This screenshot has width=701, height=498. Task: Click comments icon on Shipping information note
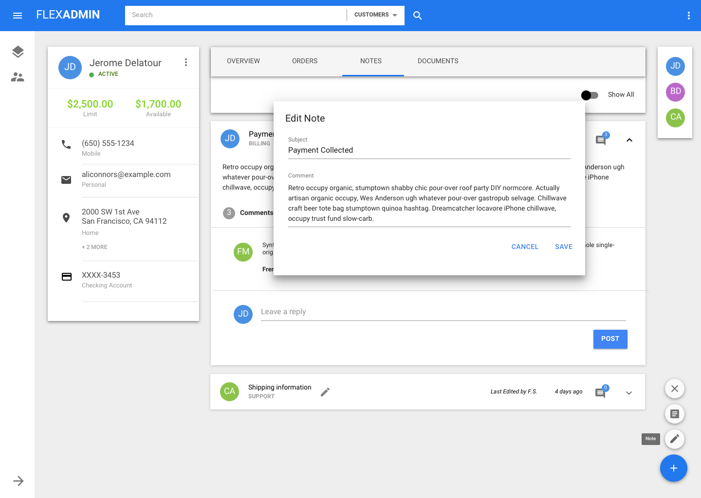click(x=601, y=392)
